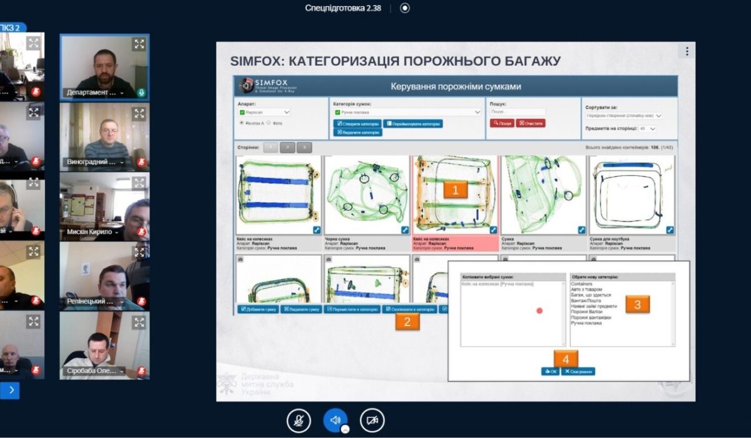
Task: Expand Репінецький participant video to fullscreen
Action: click(x=139, y=253)
